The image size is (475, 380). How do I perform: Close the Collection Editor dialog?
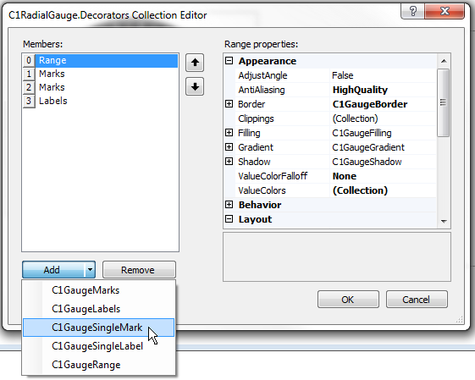coord(445,12)
